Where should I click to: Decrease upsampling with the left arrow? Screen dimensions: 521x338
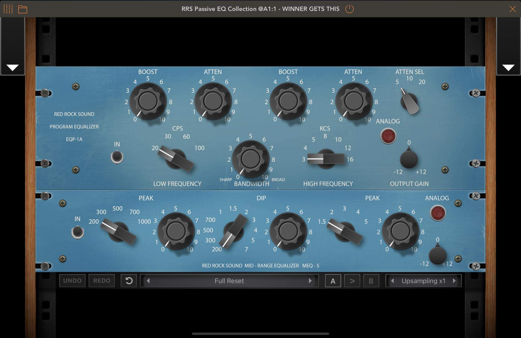[x=393, y=281]
